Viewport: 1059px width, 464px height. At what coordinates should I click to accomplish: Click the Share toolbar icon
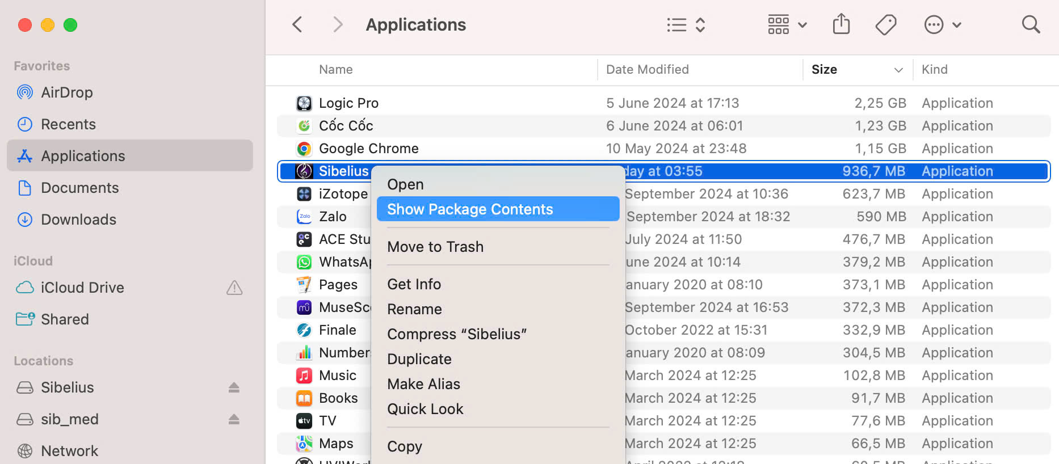[x=841, y=24]
